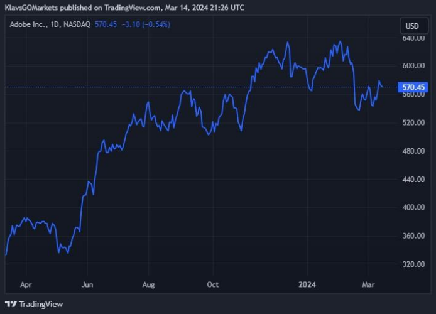Screen dimensions: 436x314
Task: Select the Oct marker on time axis
Action: [212, 284]
